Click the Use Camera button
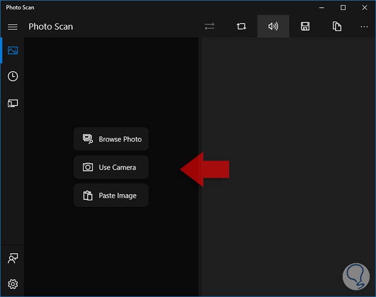376x297 pixels. coord(111,167)
